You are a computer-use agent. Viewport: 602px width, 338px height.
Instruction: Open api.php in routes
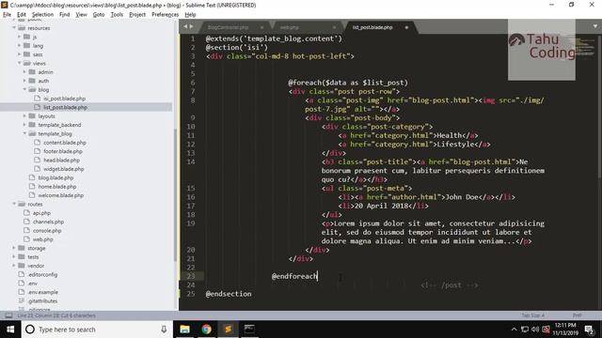point(41,213)
